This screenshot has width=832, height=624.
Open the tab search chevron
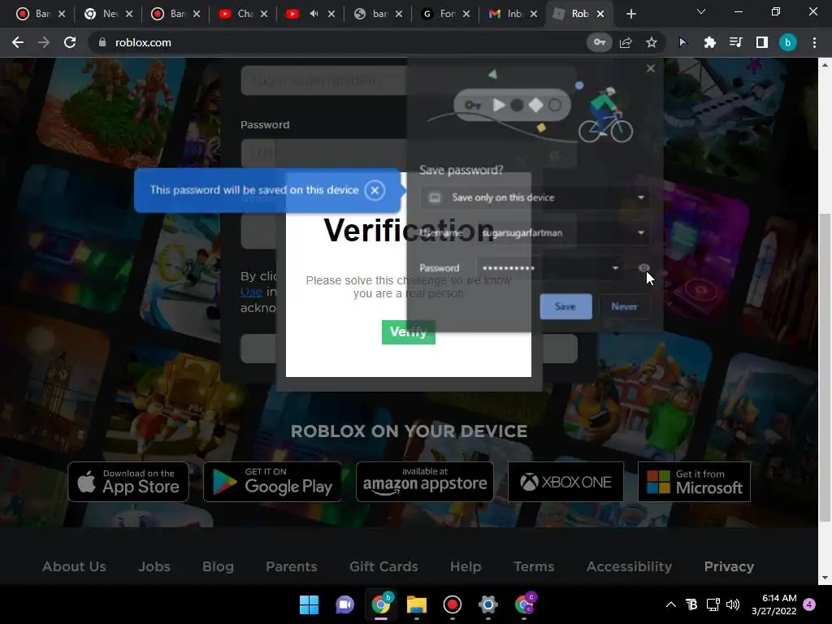[x=701, y=11]
